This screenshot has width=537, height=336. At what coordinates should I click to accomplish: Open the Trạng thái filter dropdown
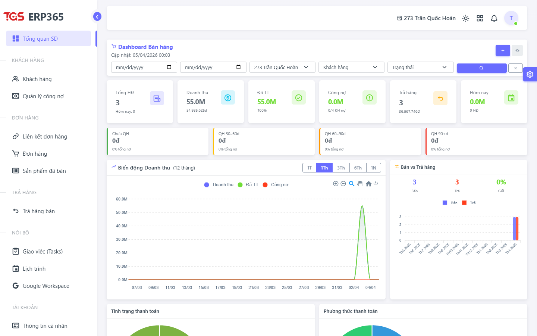pos(420,67)
